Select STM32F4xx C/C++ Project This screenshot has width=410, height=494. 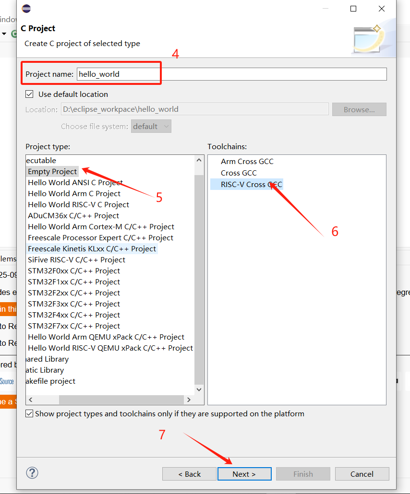click(74, 315)
